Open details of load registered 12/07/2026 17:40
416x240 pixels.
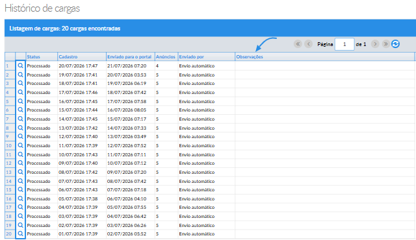20,136
